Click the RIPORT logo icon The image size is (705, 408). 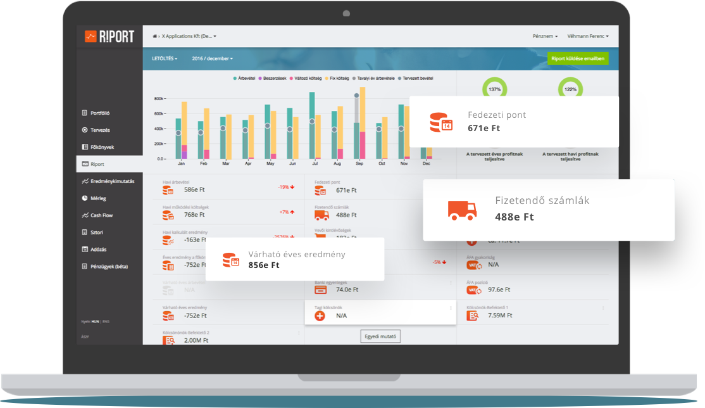[x=91, y=37]
